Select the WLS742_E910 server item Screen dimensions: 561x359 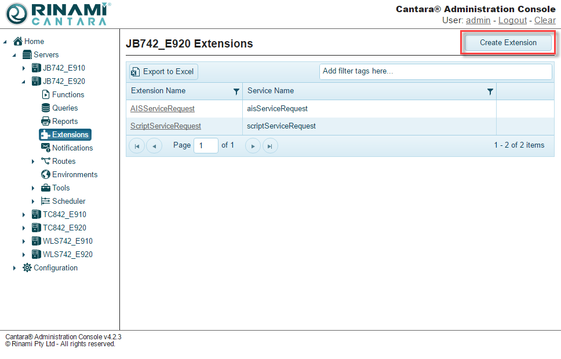point(67,241)
